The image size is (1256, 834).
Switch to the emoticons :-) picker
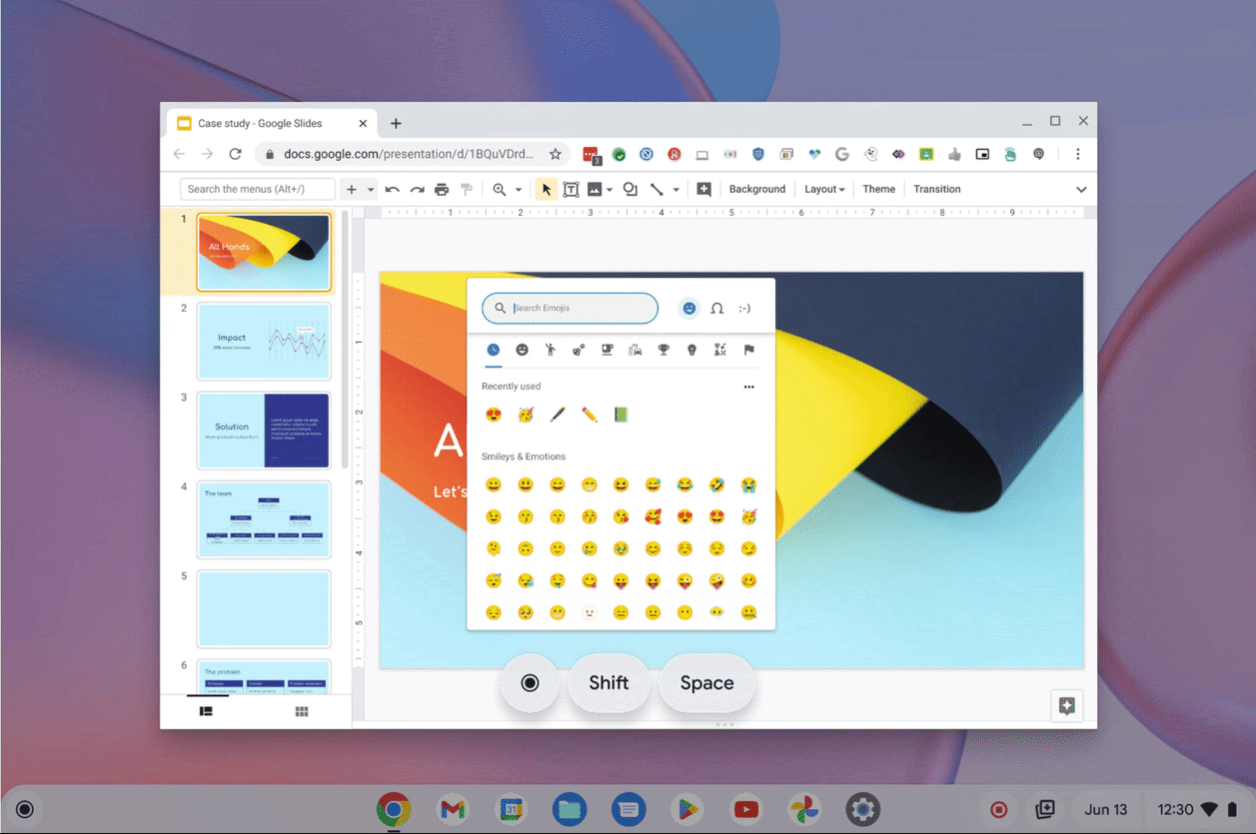click(744, 308)
